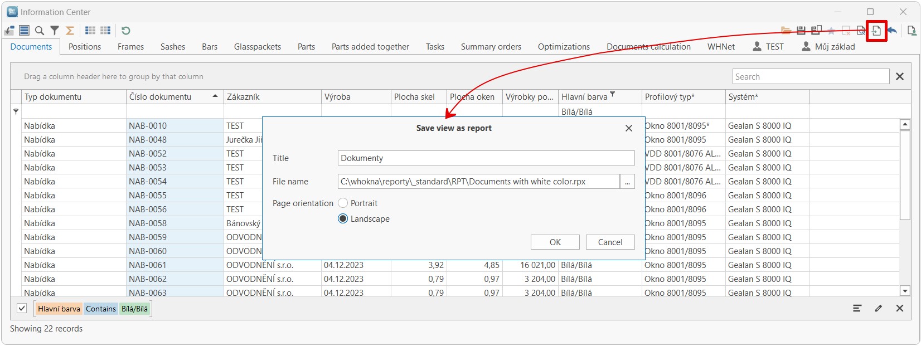The width and height of the screenshot is (921, 346).
Task: Select document cell NAB-0061
Action: (x=175, y=265)
